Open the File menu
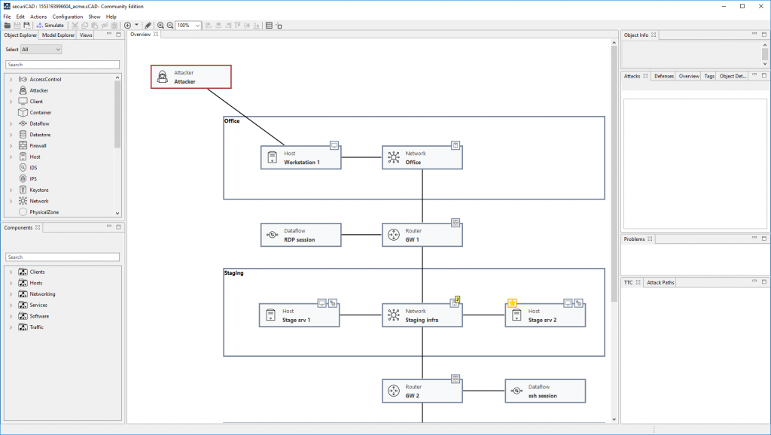 click(7, 17)
